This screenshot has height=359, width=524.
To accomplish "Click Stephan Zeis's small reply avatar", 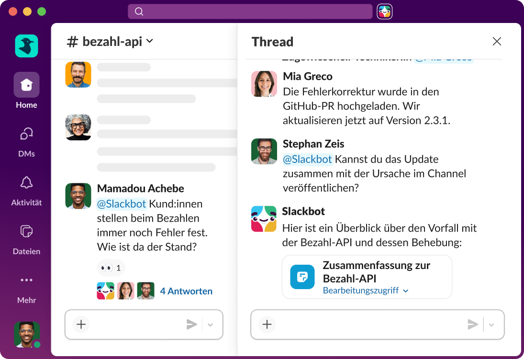I will (x=145, y=291).
